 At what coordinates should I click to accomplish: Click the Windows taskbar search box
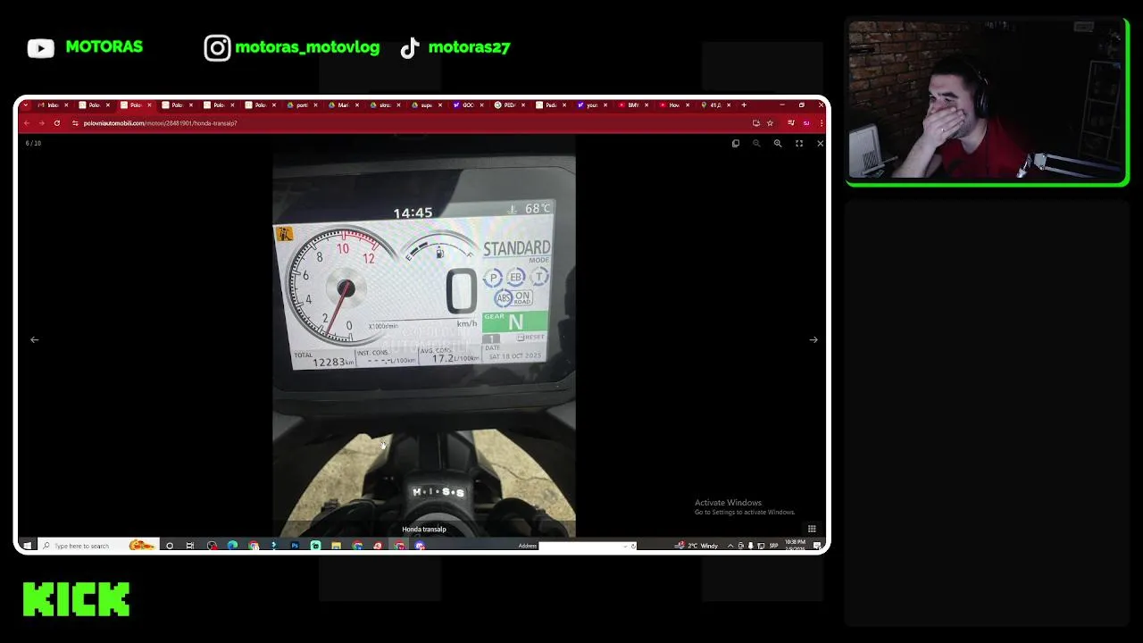(x=99, y=546)
